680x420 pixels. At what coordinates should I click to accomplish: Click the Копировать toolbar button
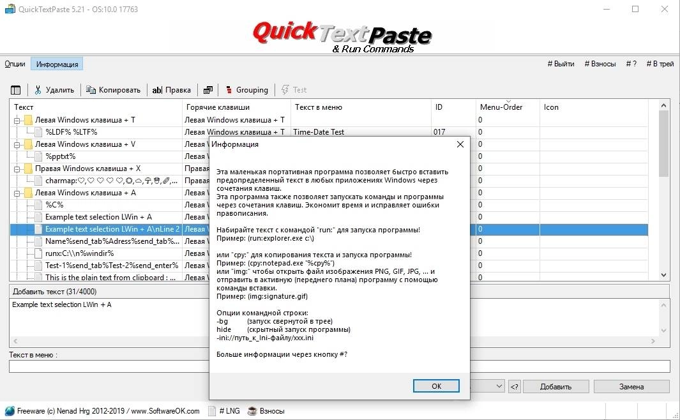113,90
